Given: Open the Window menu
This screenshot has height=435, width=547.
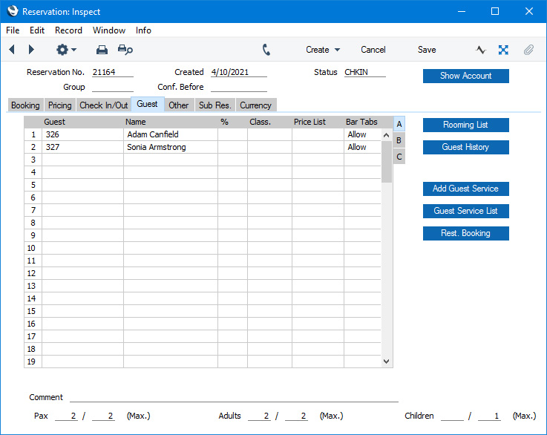Looking at the screenshot, I should (x=109, y=30).
